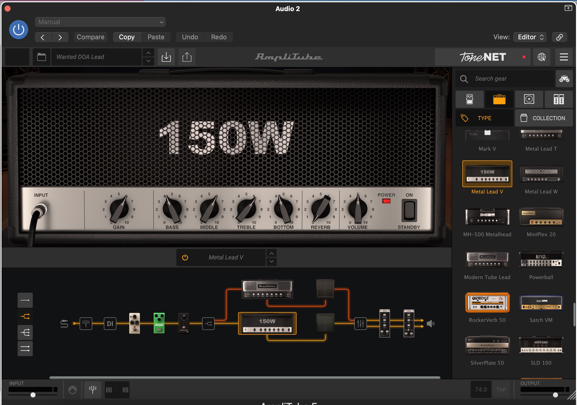
Task: Open the View Editor dropdown
Action: [x=530, y=37]
